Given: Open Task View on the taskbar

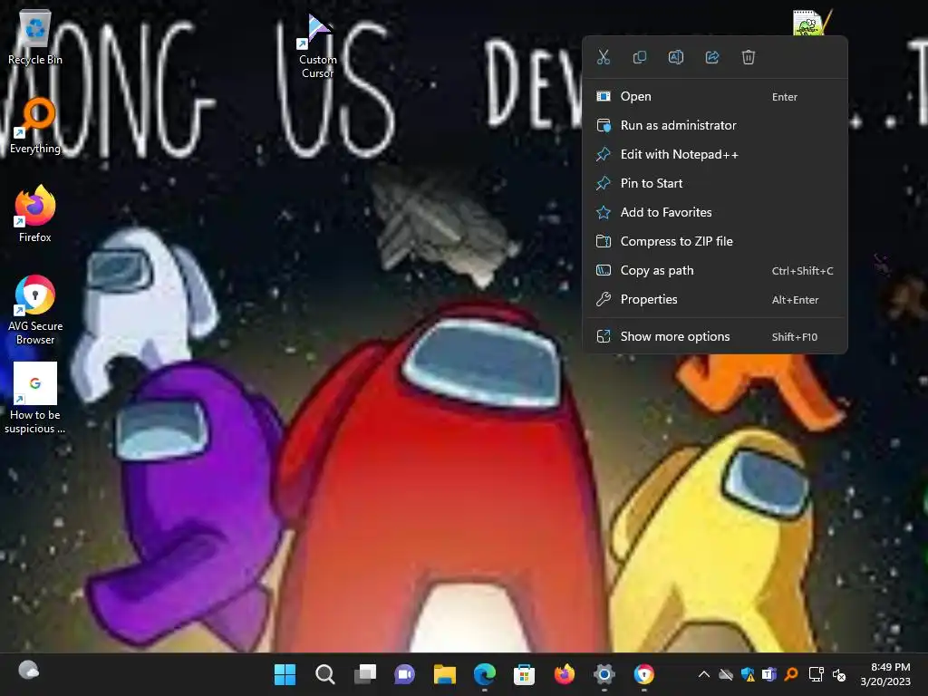Looking at the screenshot, I should pyautogui.click(x=365, y=674).
